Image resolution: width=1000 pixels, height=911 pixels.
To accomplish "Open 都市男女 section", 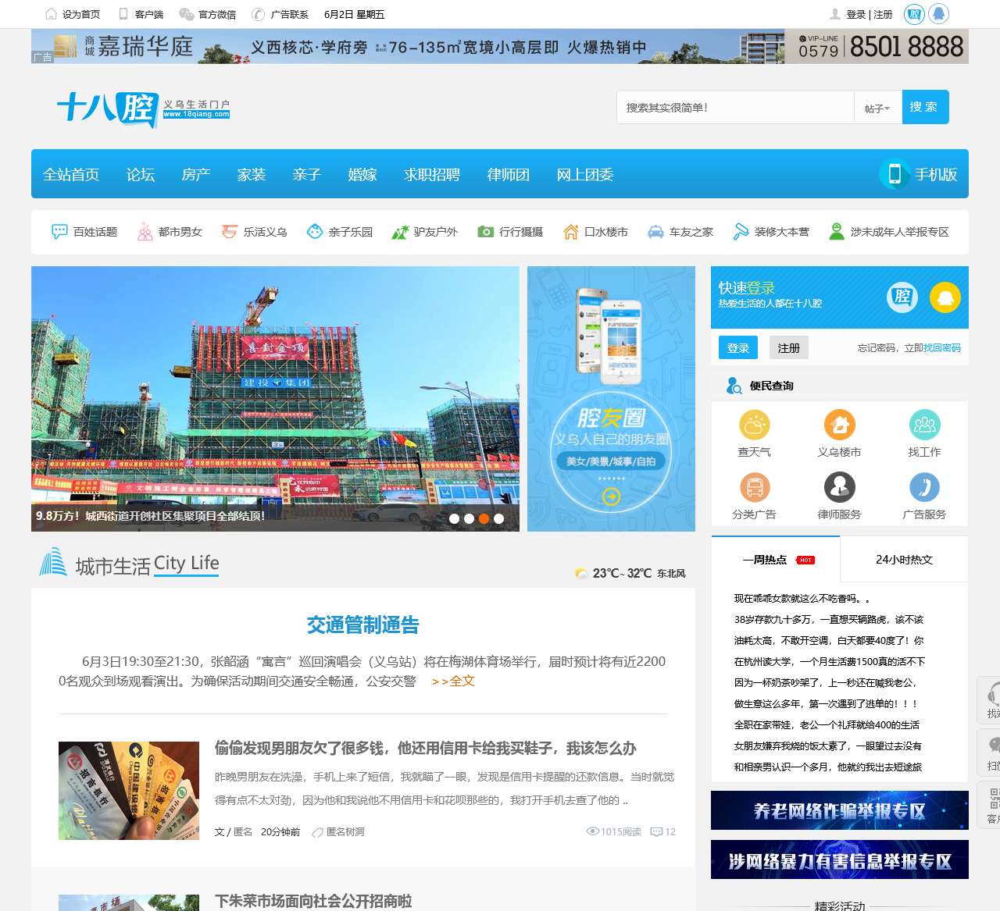I will [170, 232].
